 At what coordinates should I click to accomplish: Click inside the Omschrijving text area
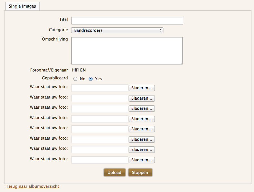click(127, 51)
